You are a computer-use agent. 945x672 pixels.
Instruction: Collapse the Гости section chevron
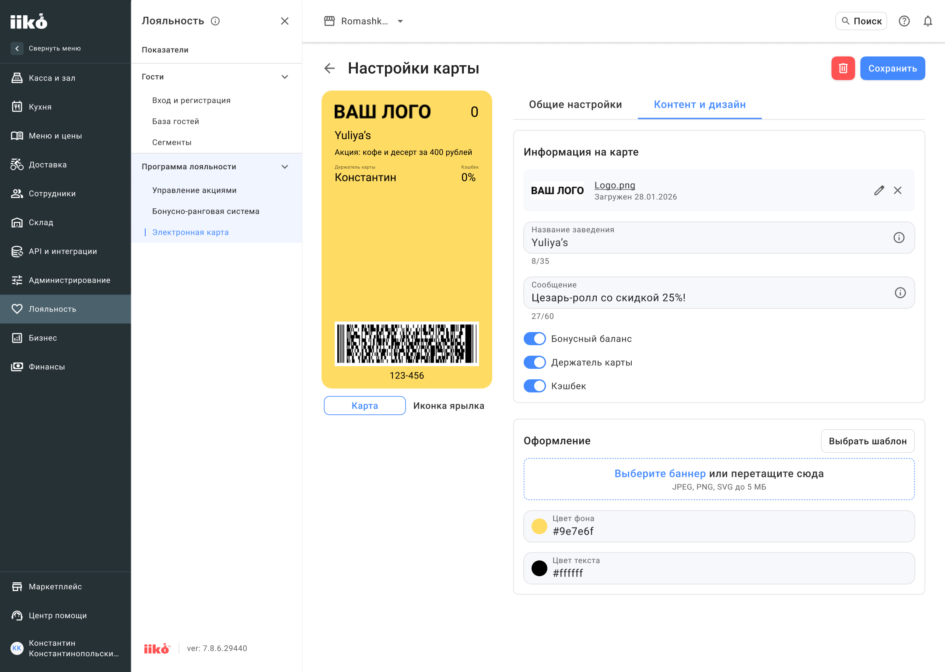[x=285, y=77]
